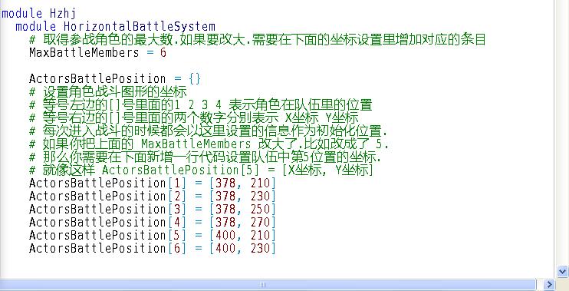Click the comment line starting with 等号右边的
569x291 pixels.
(x=194, y=118)
